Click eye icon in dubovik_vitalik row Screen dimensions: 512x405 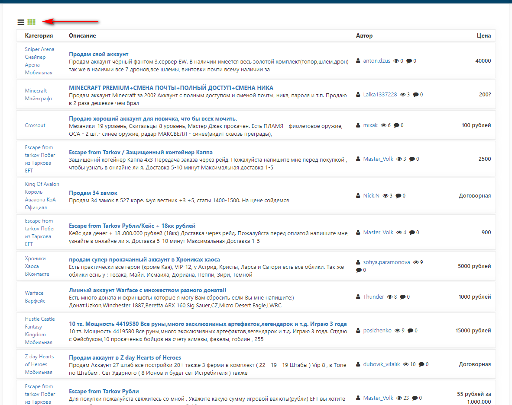[x=406, y=364]
